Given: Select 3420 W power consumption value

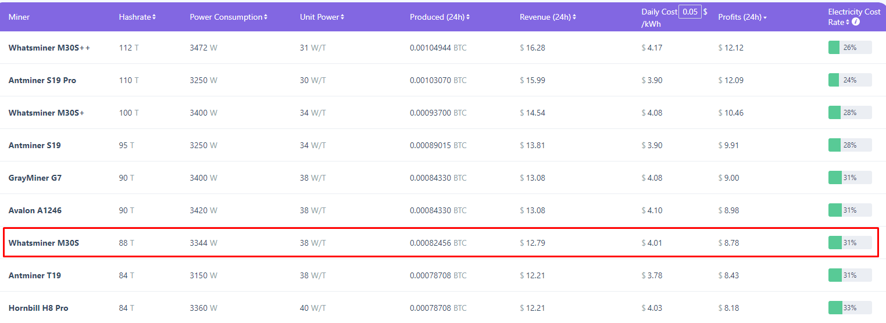Looking at the screenshot, I should pyautogui.click(x=203, y=210).
